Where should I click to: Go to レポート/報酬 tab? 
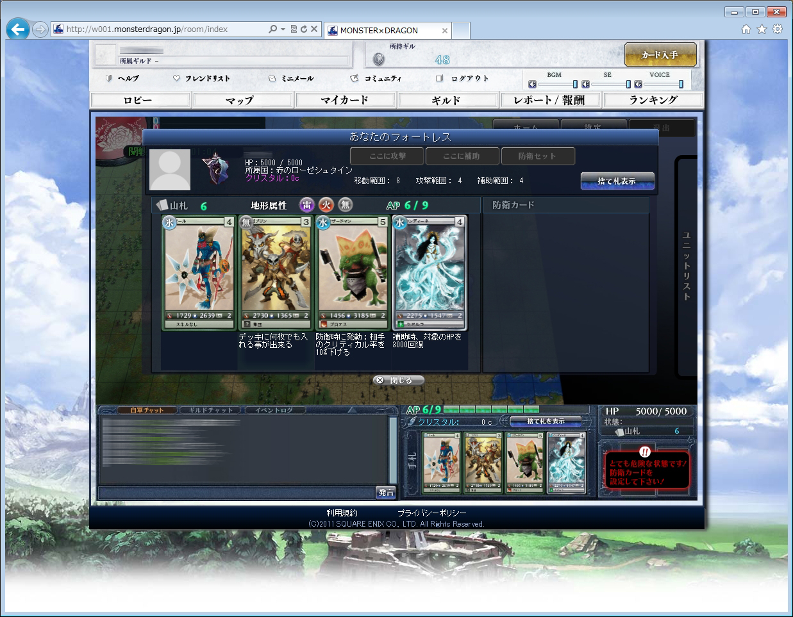551,100
